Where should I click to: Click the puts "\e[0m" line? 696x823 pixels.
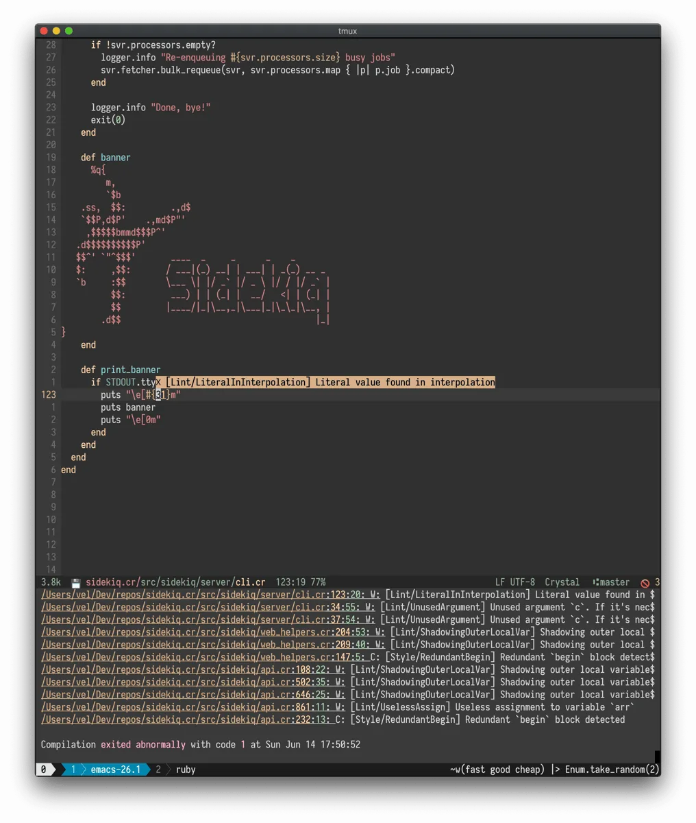click(131, 420)
